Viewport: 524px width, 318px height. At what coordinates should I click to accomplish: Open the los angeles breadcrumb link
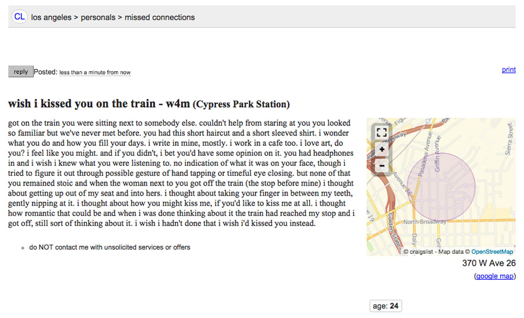point(51,17)
